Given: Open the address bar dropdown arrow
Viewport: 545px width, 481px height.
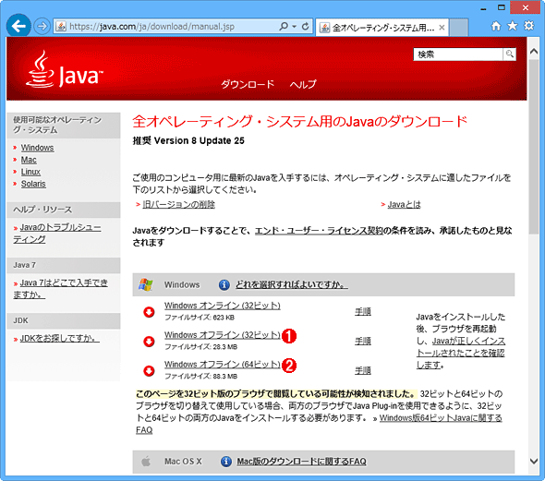Looking at the screenshot, I should (295, 27).
